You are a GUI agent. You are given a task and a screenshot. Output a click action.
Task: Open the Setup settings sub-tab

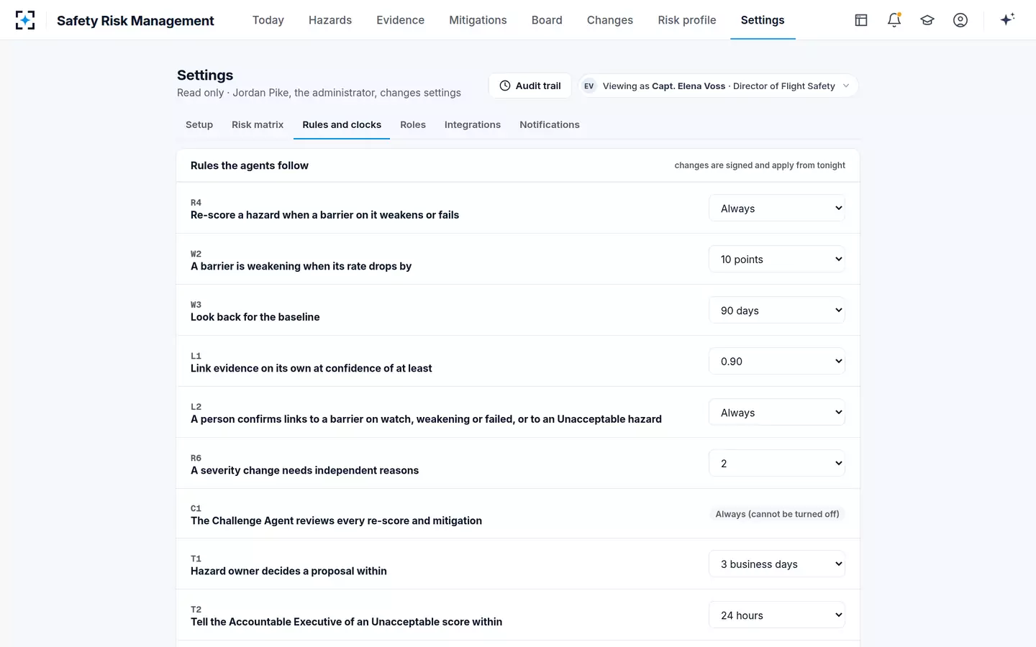coord(199,124)
